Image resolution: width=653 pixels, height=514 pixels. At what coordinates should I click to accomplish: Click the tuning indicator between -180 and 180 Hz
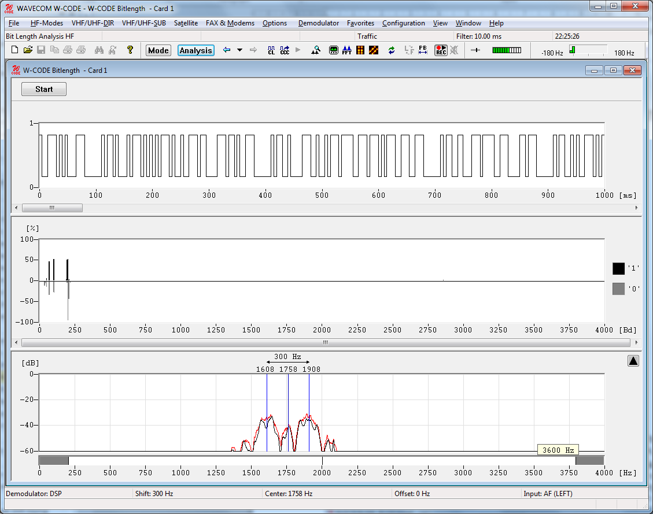pos(588,50)
